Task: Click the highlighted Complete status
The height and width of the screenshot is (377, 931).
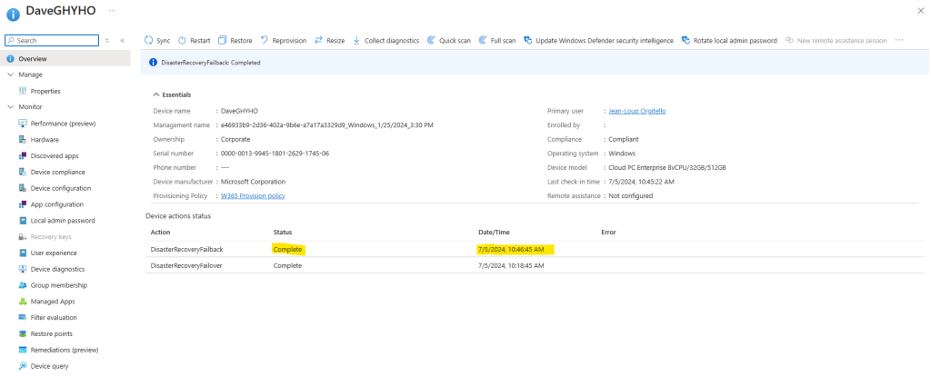Action: (288, 249)
